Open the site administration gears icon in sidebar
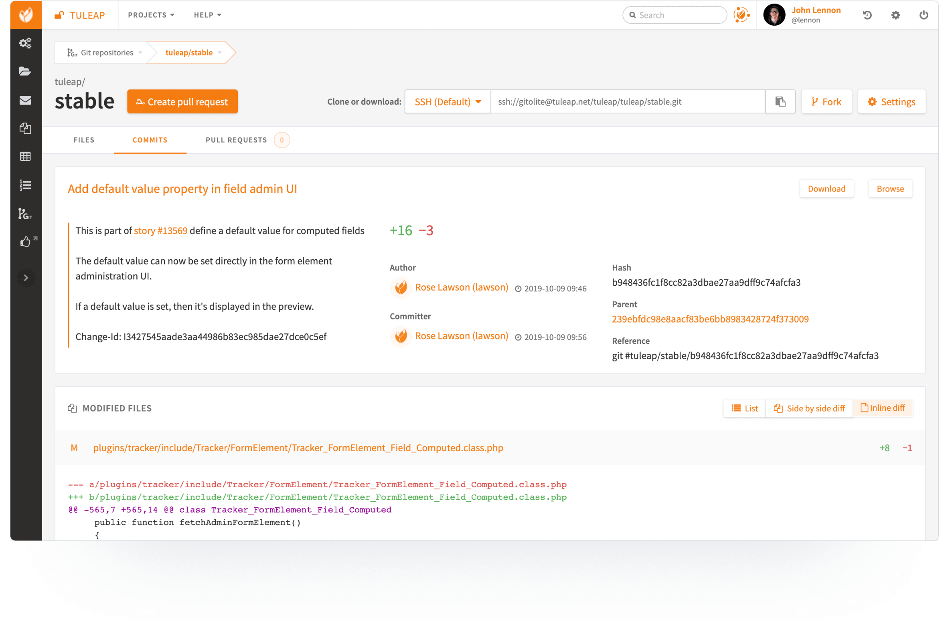Image resolution: width=948 pixels, height=638 pixels. pos(26,43)
